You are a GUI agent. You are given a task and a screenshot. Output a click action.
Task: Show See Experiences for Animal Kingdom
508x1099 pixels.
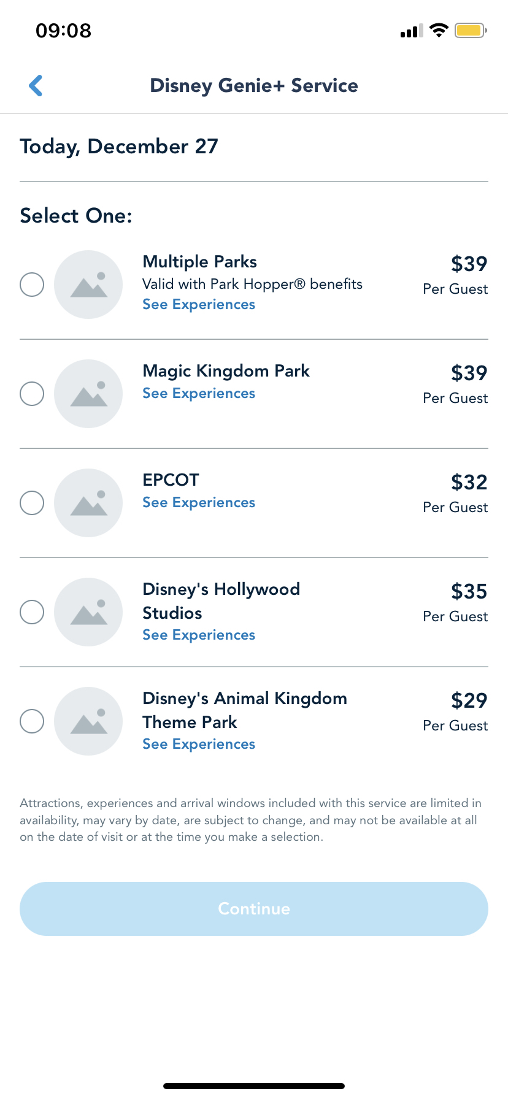point(199,745)
